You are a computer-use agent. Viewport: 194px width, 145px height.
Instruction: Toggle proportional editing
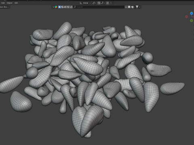pos(108,3)
